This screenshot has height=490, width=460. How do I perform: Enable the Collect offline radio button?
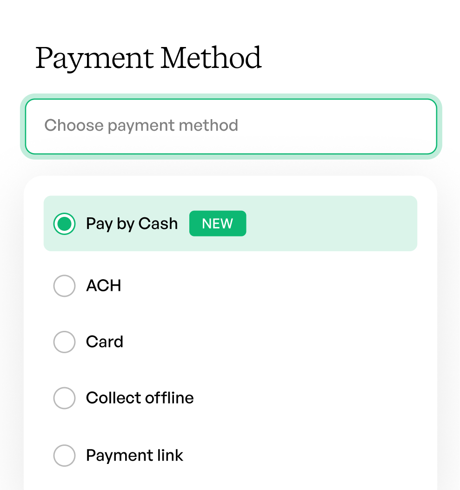coord(64,398)
